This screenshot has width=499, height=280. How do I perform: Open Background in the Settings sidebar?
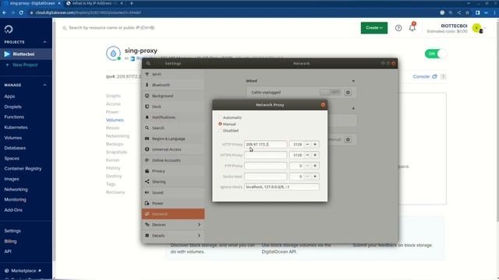pyautogui.click(x=173, y=96)
